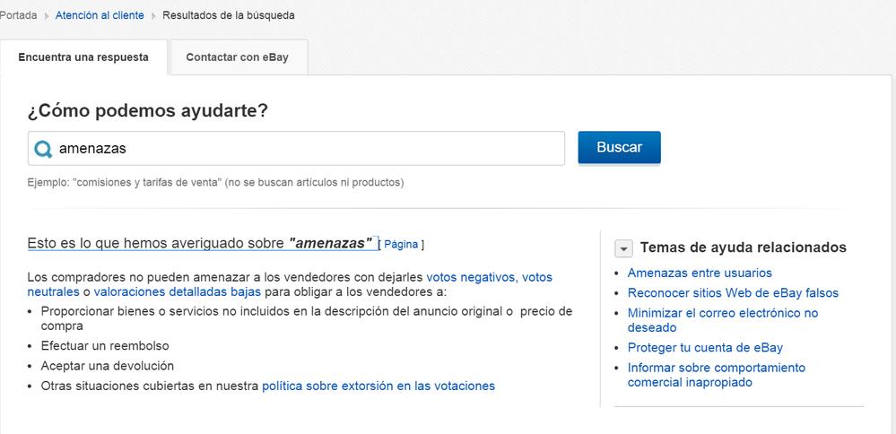This screenshot has width=896, height=434.
Task: Click the Ejemplo comisiones y tarifas hint text
Action: click(x=215, y=183)
